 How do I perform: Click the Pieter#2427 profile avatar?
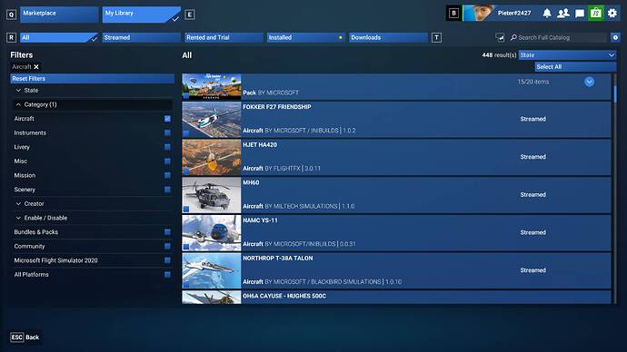[479, 14]
